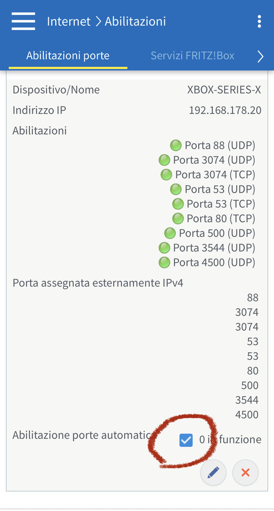Expand more tabs with the right chevron
The height and width of the screenshot is (511, 274).
261,56
